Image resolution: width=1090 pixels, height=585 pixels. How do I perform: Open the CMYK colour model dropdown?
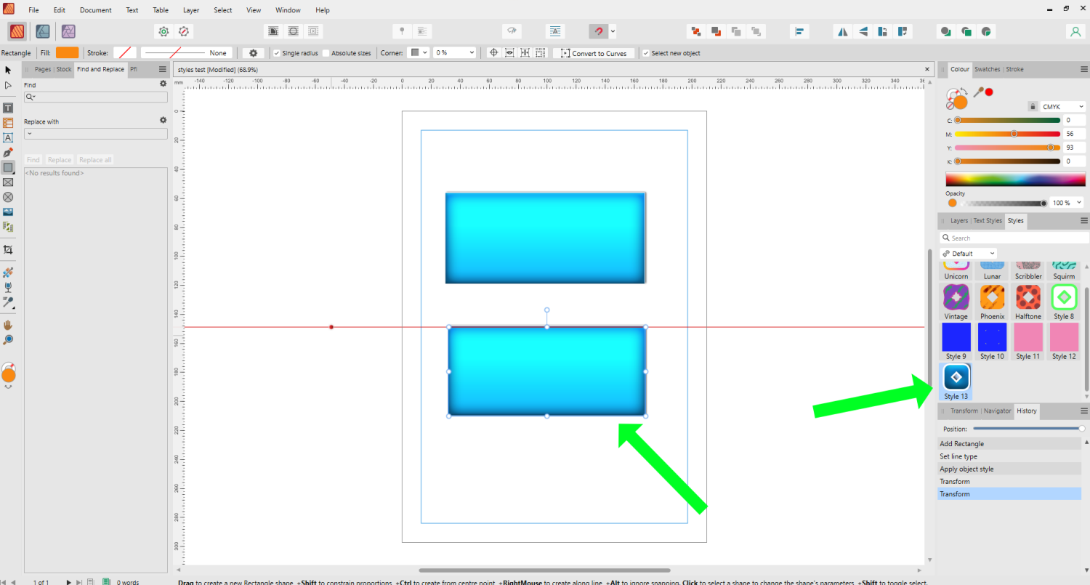pyautogui.click(x=1062, y=107)
